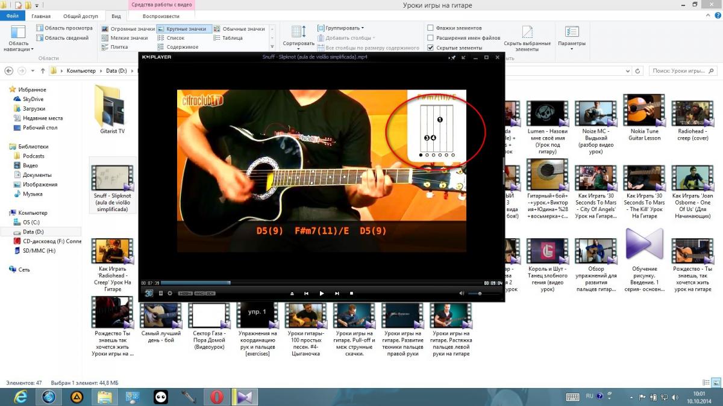Click KMPlayer volume slider
The image size is (723, 406).
click(484, 294)
